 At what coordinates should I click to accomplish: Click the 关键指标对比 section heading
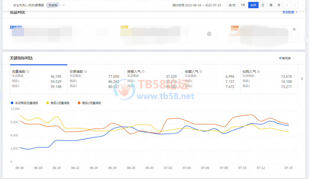21,58
